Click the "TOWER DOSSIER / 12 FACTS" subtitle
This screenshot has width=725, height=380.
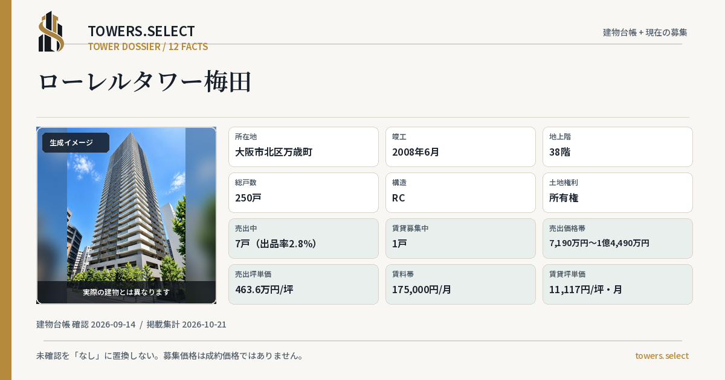pos(148,46)
